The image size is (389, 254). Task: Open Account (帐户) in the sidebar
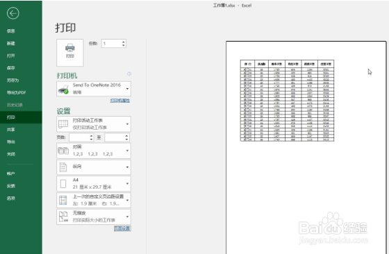click(x=11, y=173)
